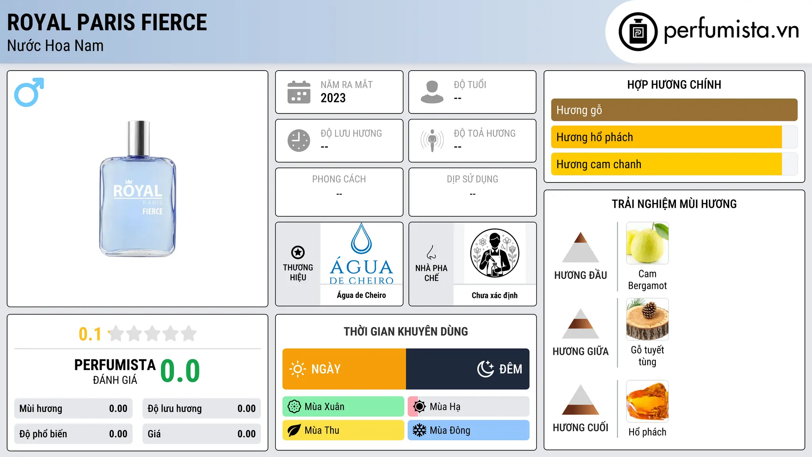Click the sun icon in the Ngày bar
The image size is (812, 457).
(x=297, y=369)
